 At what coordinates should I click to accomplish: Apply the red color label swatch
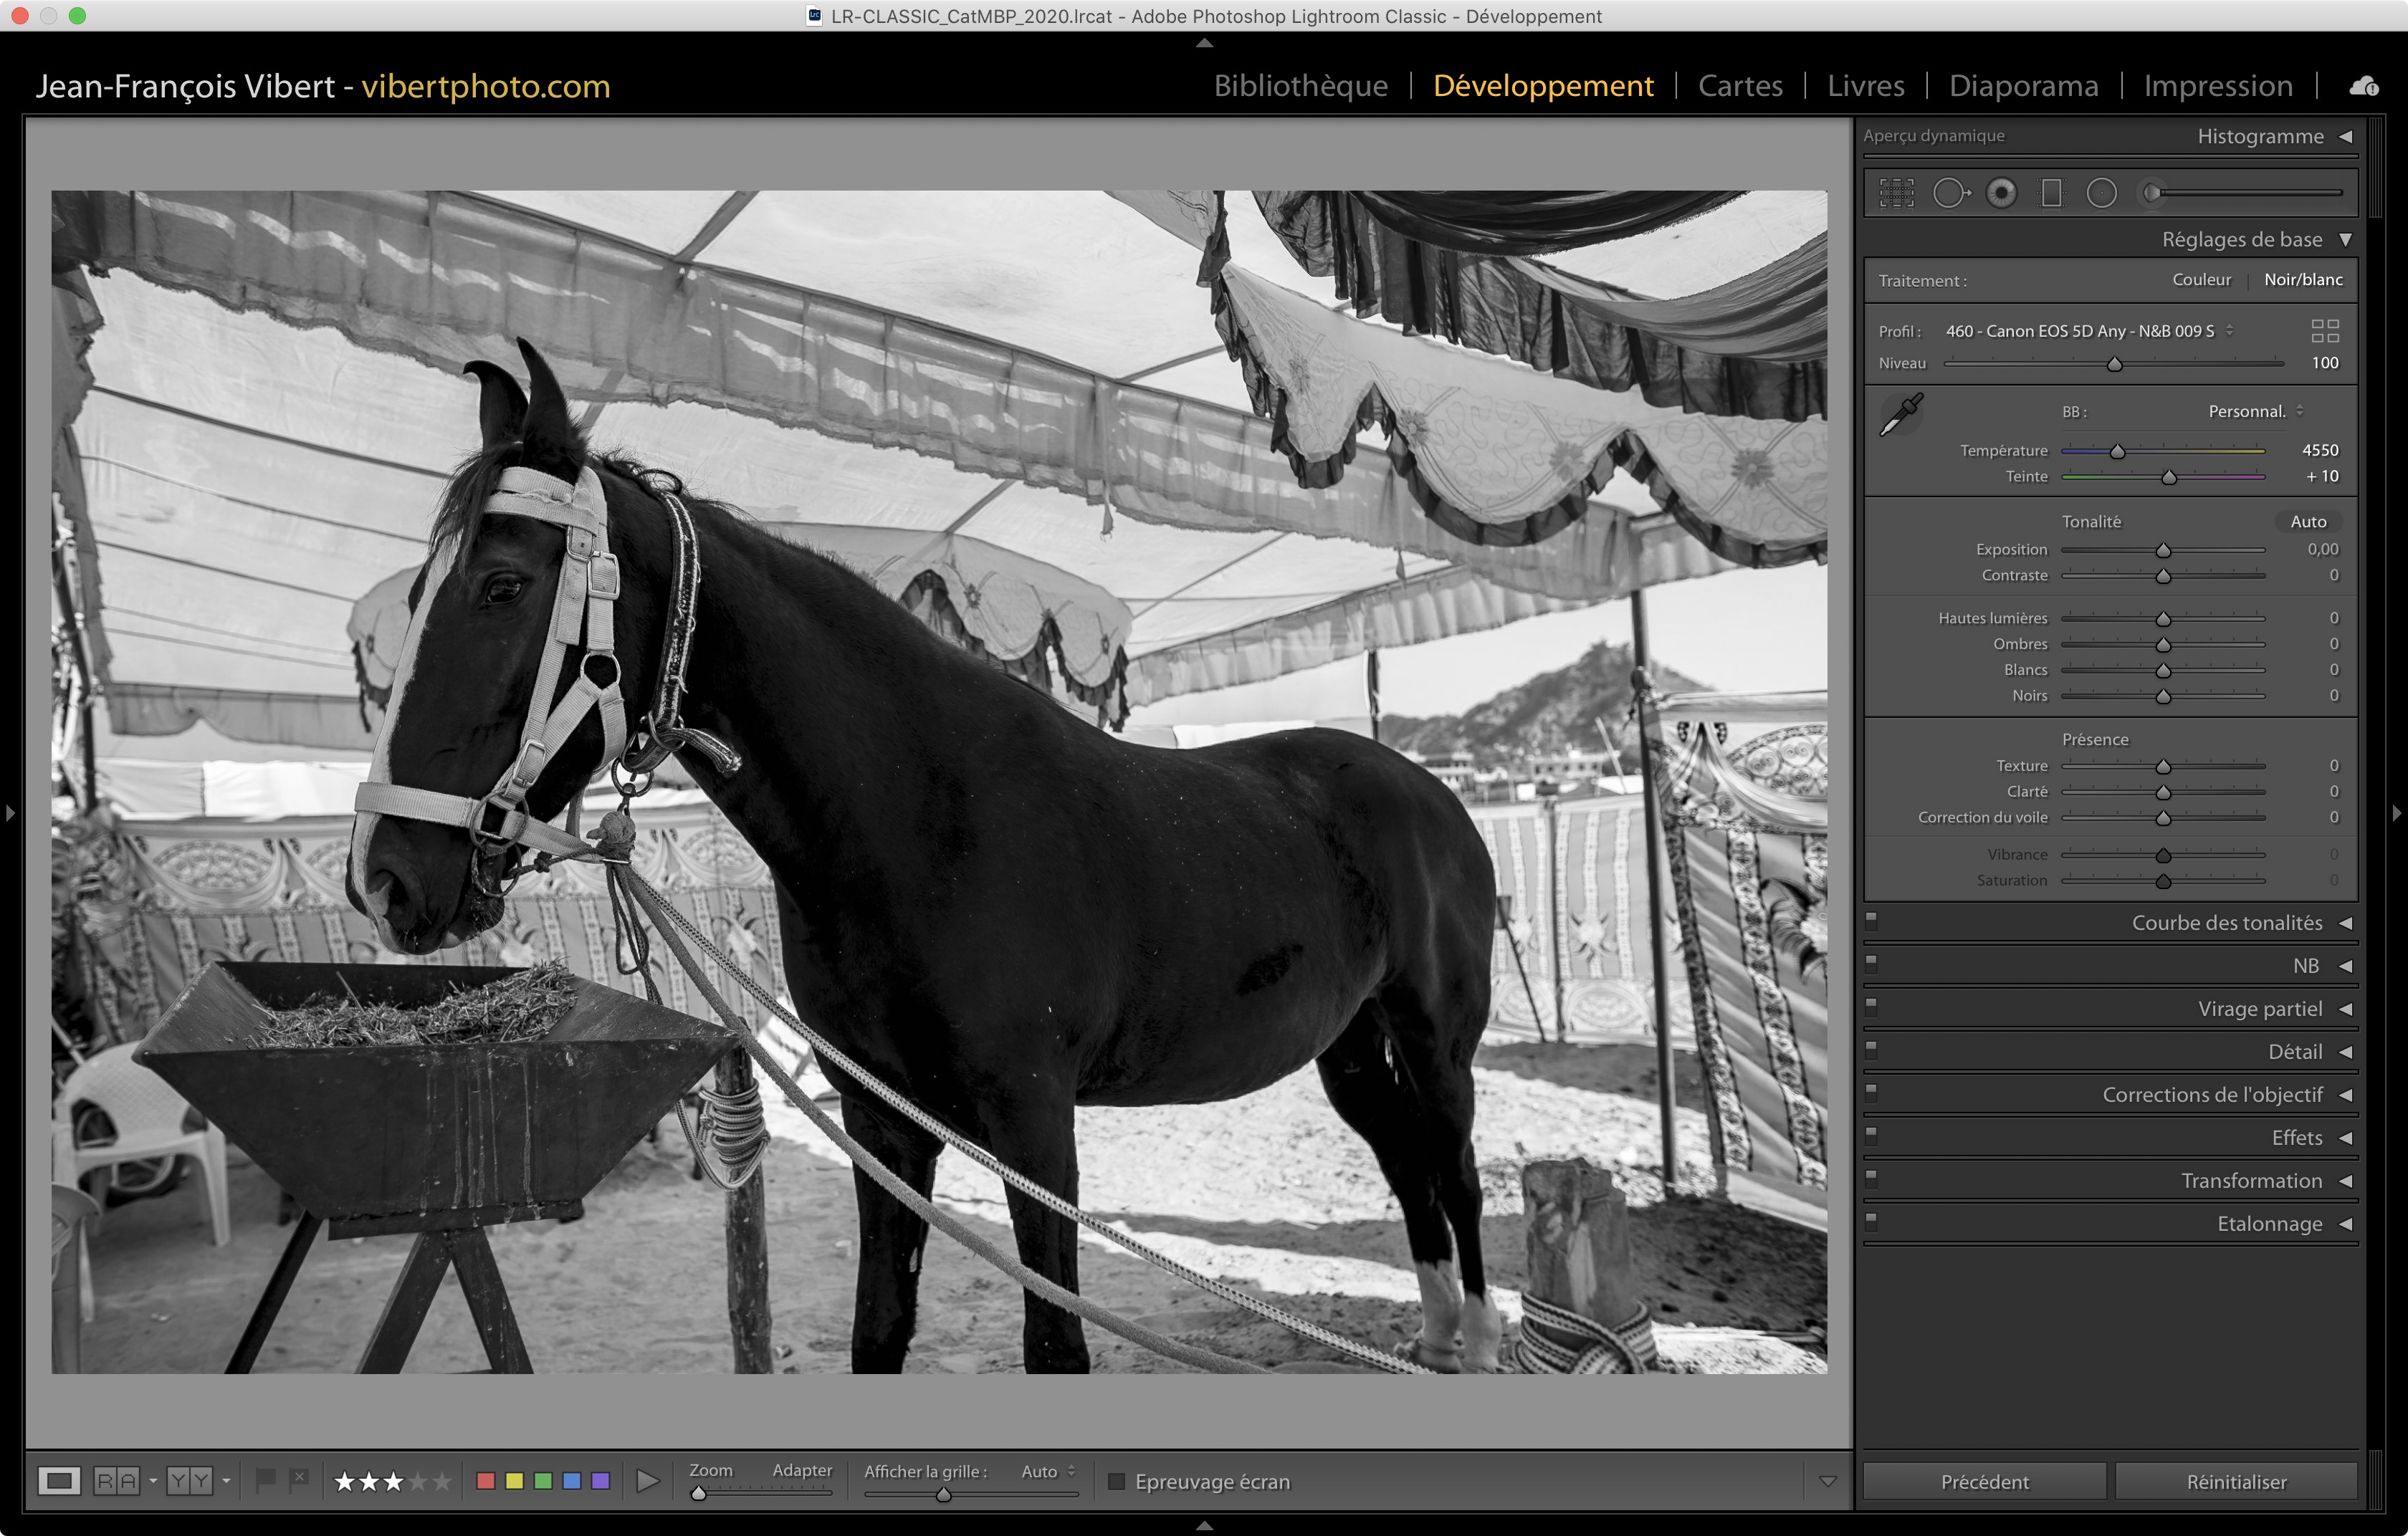486,1480
